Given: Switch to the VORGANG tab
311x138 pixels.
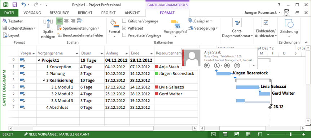Looking at the screenshot, I should click(32, 13).
